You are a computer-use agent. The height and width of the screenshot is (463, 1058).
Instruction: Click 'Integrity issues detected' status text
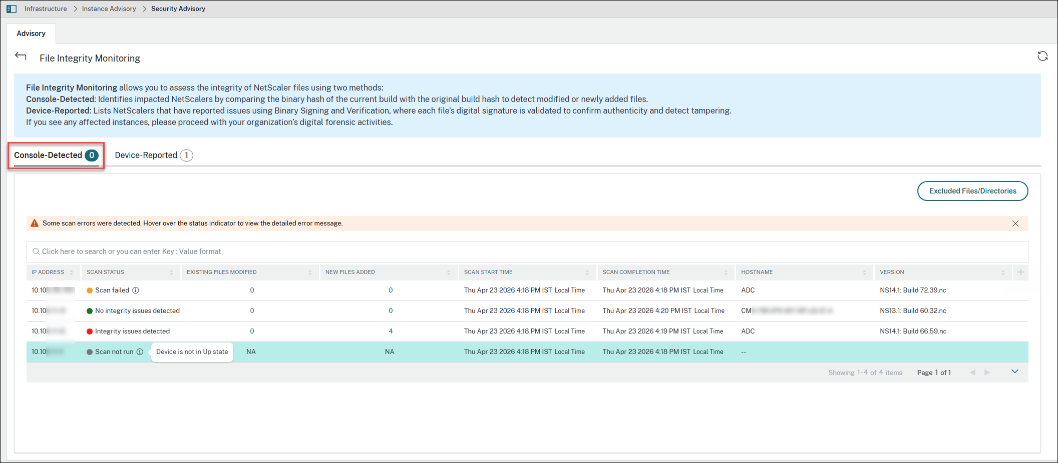click(132, 331)
